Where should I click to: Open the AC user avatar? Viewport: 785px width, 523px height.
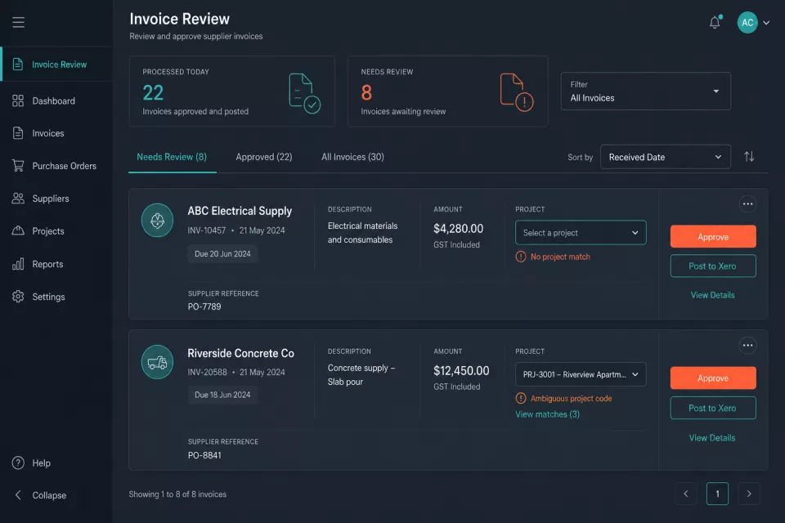coord(747,23)
